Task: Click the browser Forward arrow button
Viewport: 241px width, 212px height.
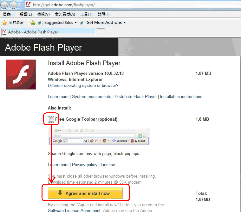Action: coord(14,5)
